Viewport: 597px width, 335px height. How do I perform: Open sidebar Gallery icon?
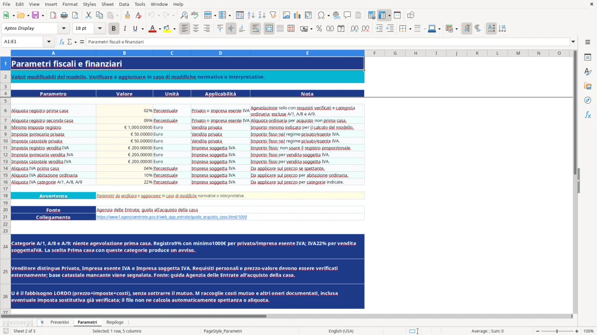tap(588, 86)
